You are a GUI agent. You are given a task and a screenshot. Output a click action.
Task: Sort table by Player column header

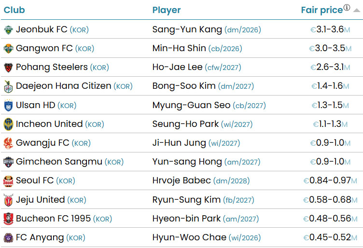167,10
